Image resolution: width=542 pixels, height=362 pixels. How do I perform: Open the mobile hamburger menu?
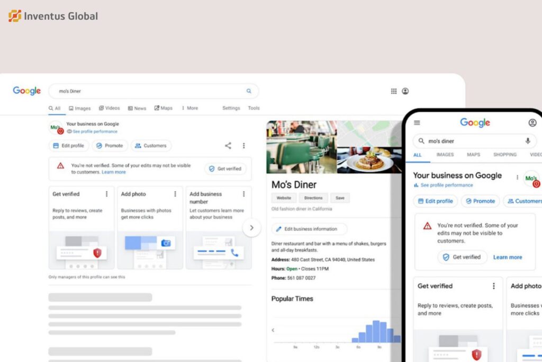pos(417,122)
